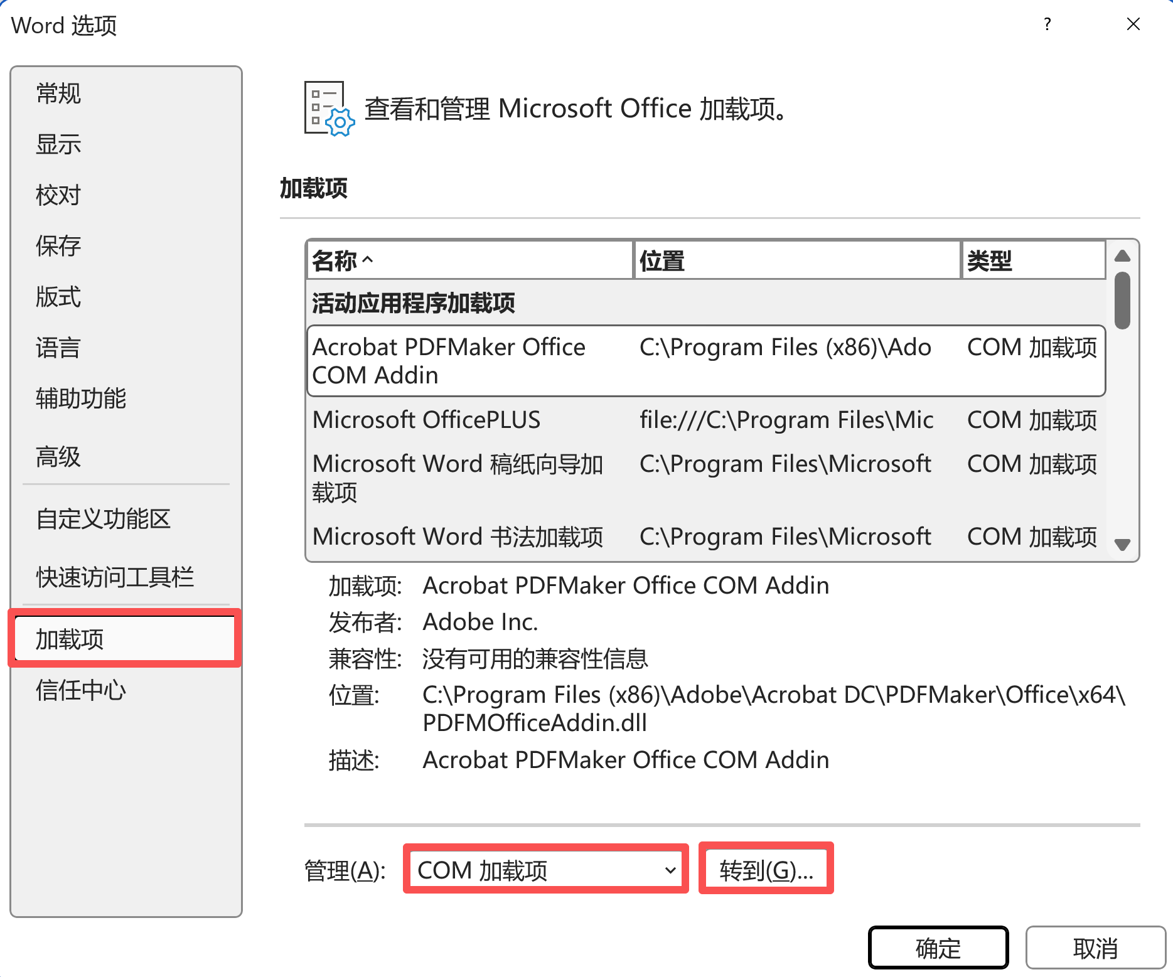Select the Microsoft OfficePLUS add-in row
Screen dimensions: 1173x977
704,420
